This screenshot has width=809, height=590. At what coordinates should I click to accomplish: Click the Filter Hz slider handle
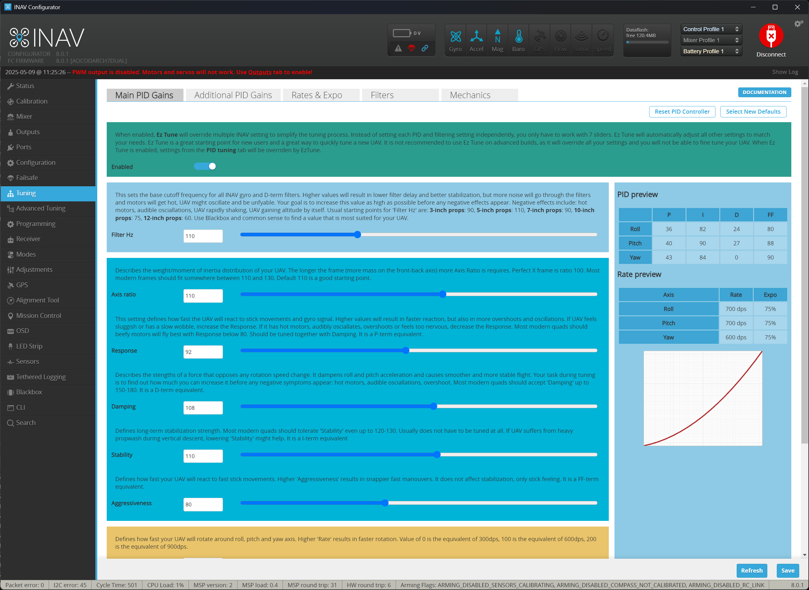point(357,235)
